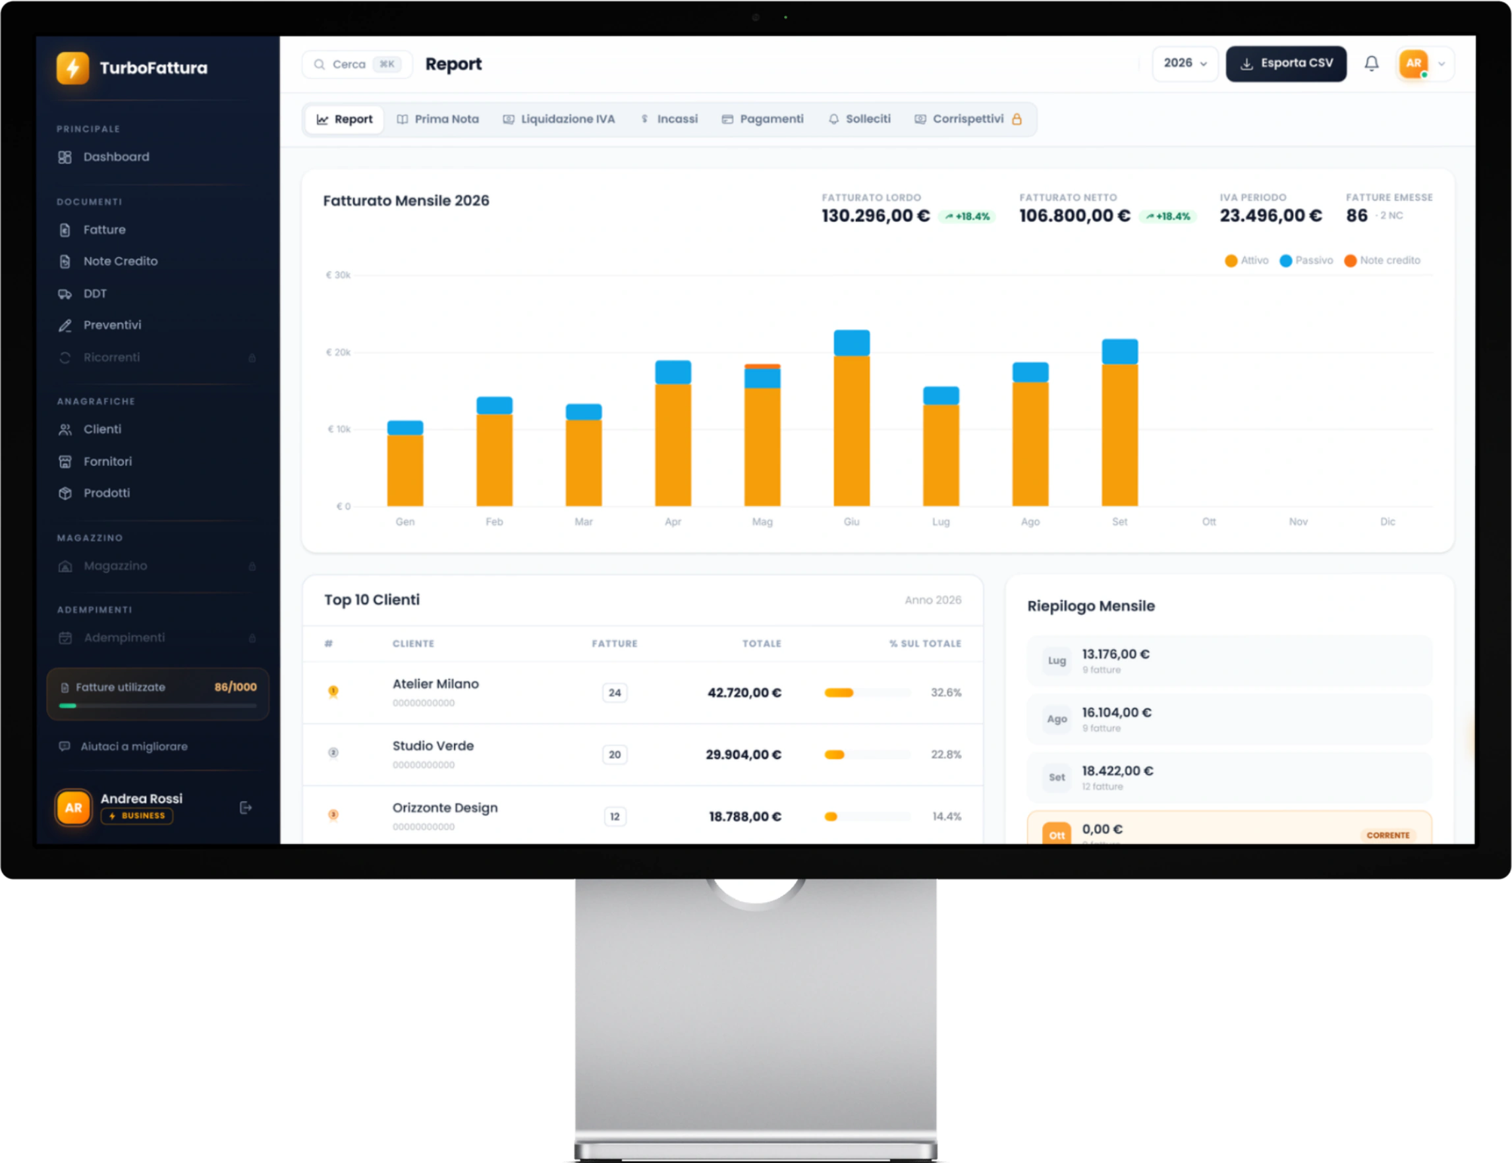The image size is (1512, 1163).
Task: Click the Giu bar in the chart
Action: 852,418
